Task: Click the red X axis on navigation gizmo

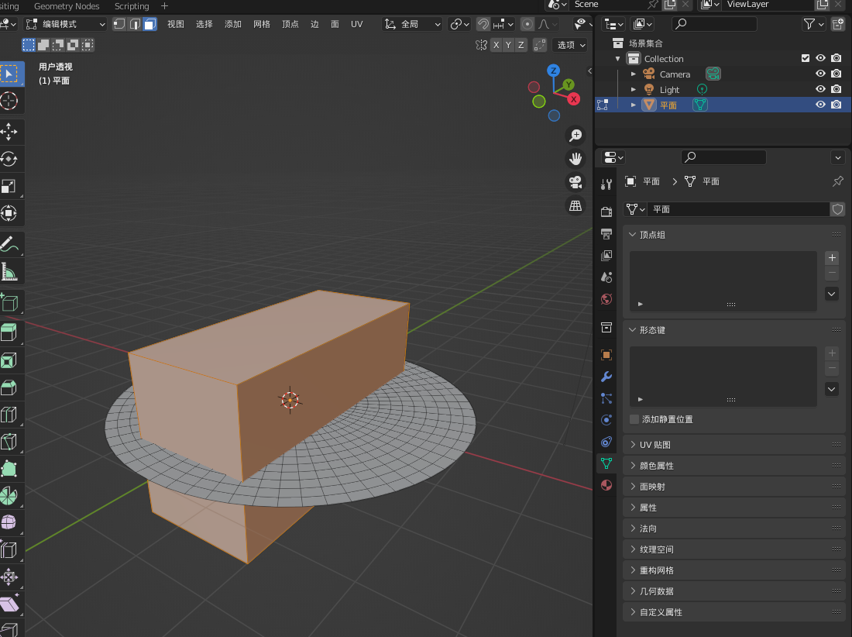Action: (x=574, y=99)
